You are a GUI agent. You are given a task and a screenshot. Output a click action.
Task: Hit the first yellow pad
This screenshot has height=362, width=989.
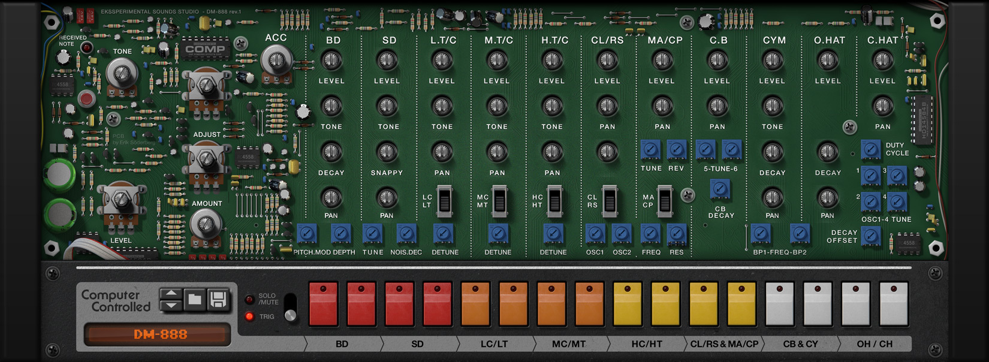pos(628,304)
